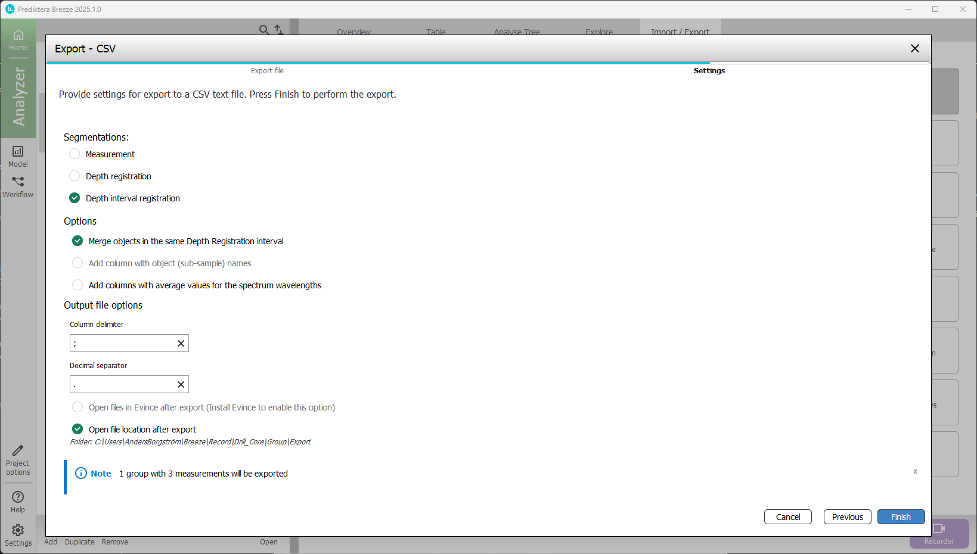Screen dimensions: 977x554
Task: Select Depth interval registration option
Action: (75, 198)
